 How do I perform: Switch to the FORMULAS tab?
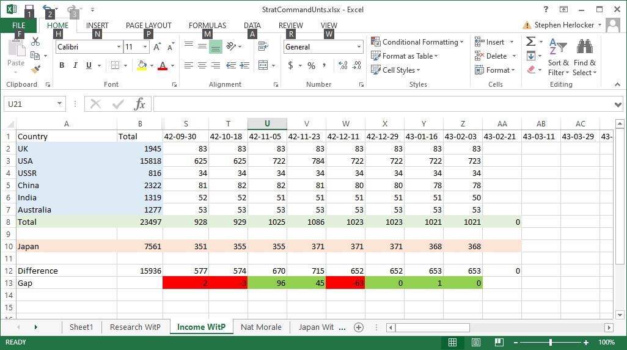pyautogui.click(x=207, y=25)
